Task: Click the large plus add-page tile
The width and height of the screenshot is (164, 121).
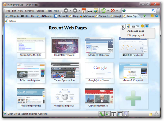Action: point(133,98)
